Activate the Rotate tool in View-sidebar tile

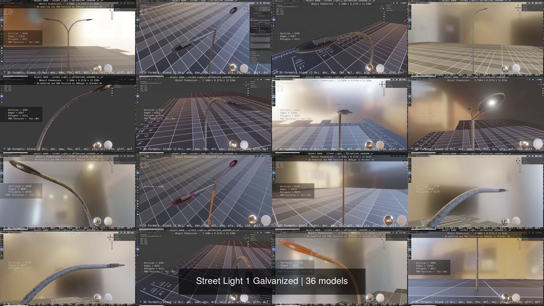(138, 14)
